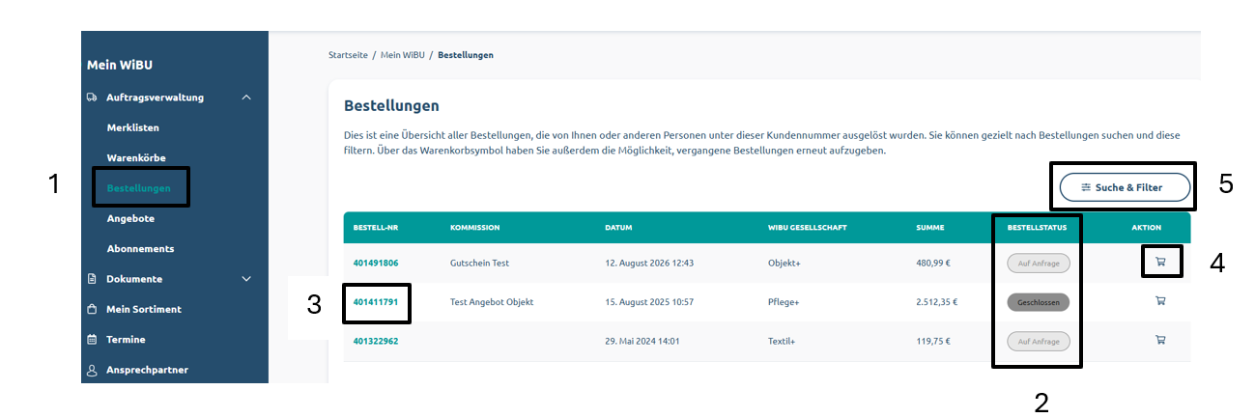Reorder via cart icon for order 401322962
This screenshot has width=1255, height=418.
[x=1160, y=340]
